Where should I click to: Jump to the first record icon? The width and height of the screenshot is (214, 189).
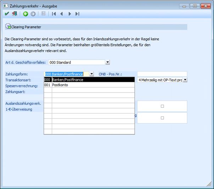coord(54,14)
